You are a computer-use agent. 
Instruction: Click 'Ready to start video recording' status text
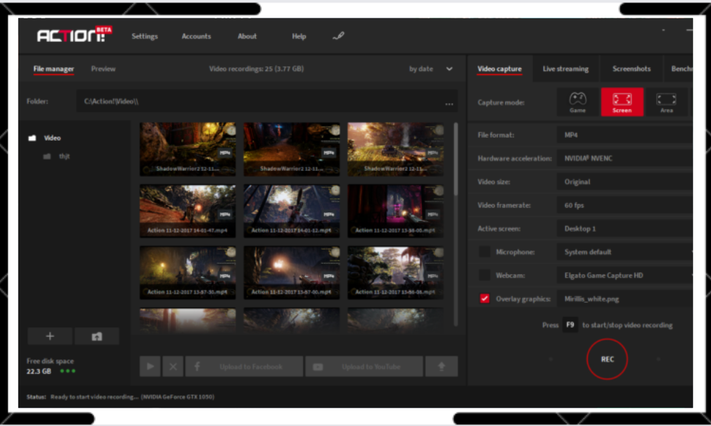tap(95, 397)
